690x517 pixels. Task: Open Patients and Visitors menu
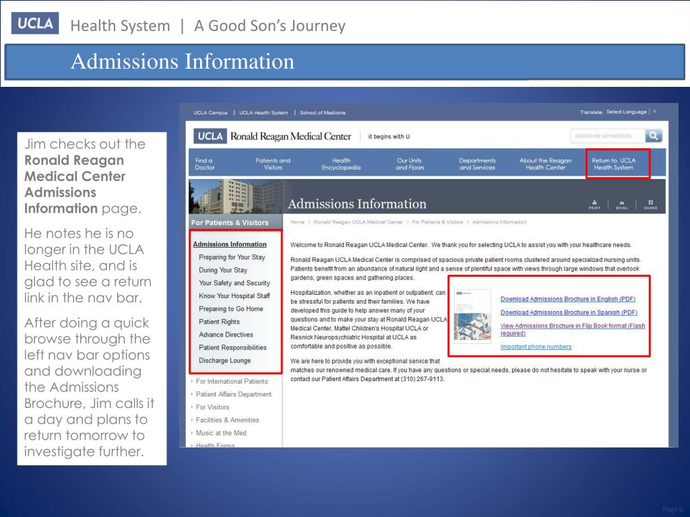click(x=273, y=164)
